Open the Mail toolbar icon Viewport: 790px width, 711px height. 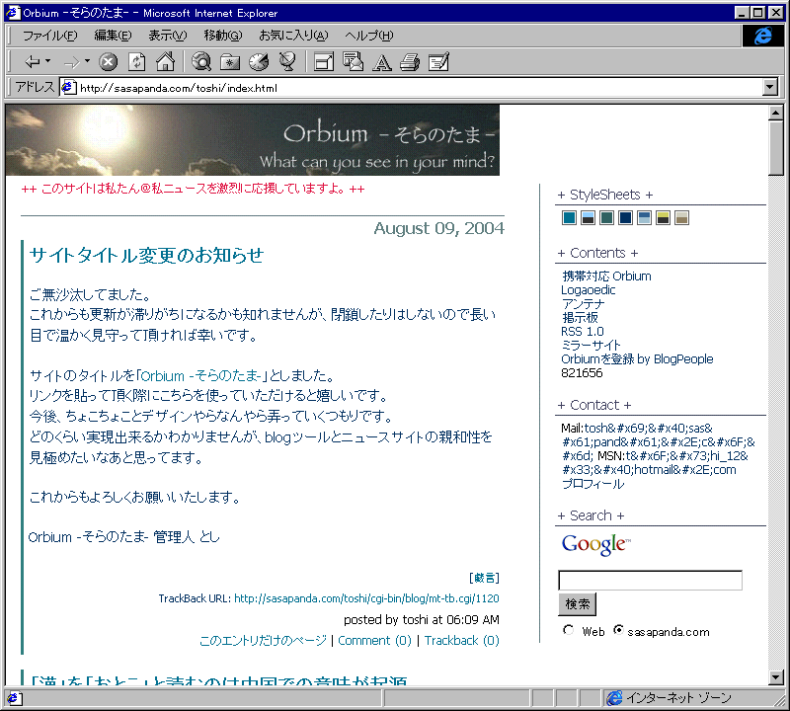pos(353,62)
